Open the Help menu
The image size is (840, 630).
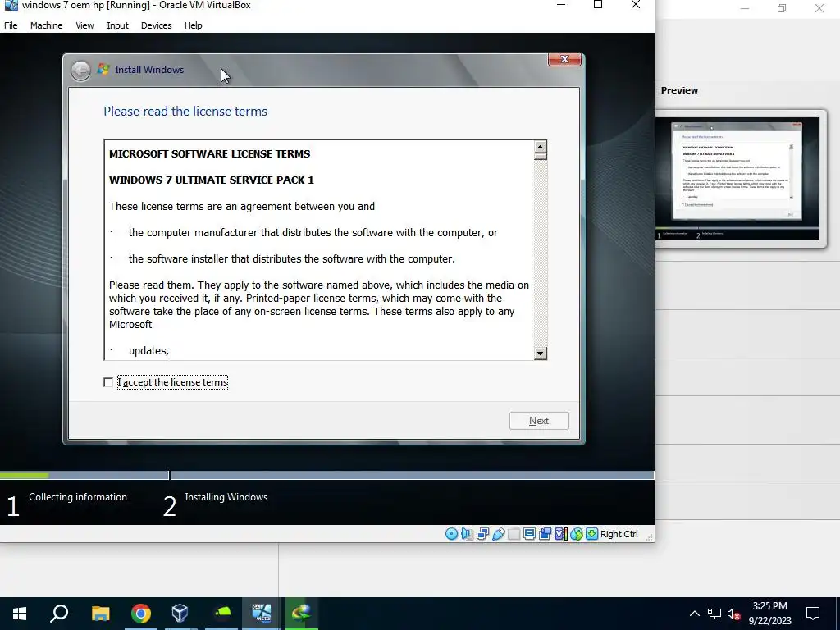point(194,25)
